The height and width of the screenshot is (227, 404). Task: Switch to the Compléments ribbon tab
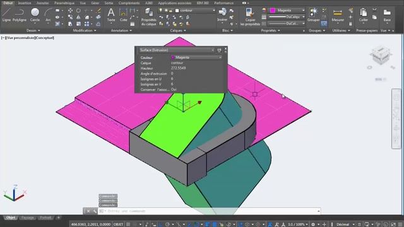click(129, 3)
